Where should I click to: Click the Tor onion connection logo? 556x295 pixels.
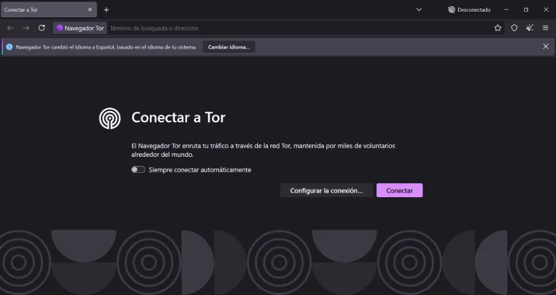(x=110, y=118)
